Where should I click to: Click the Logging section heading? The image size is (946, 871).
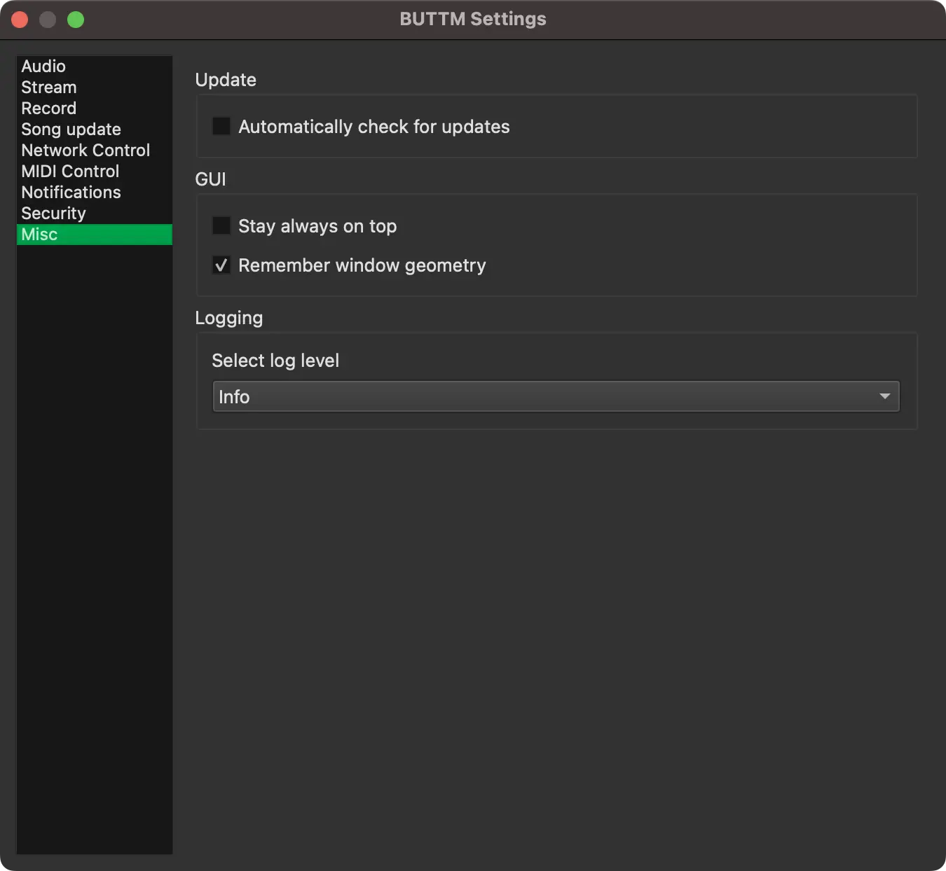point(228,317)
